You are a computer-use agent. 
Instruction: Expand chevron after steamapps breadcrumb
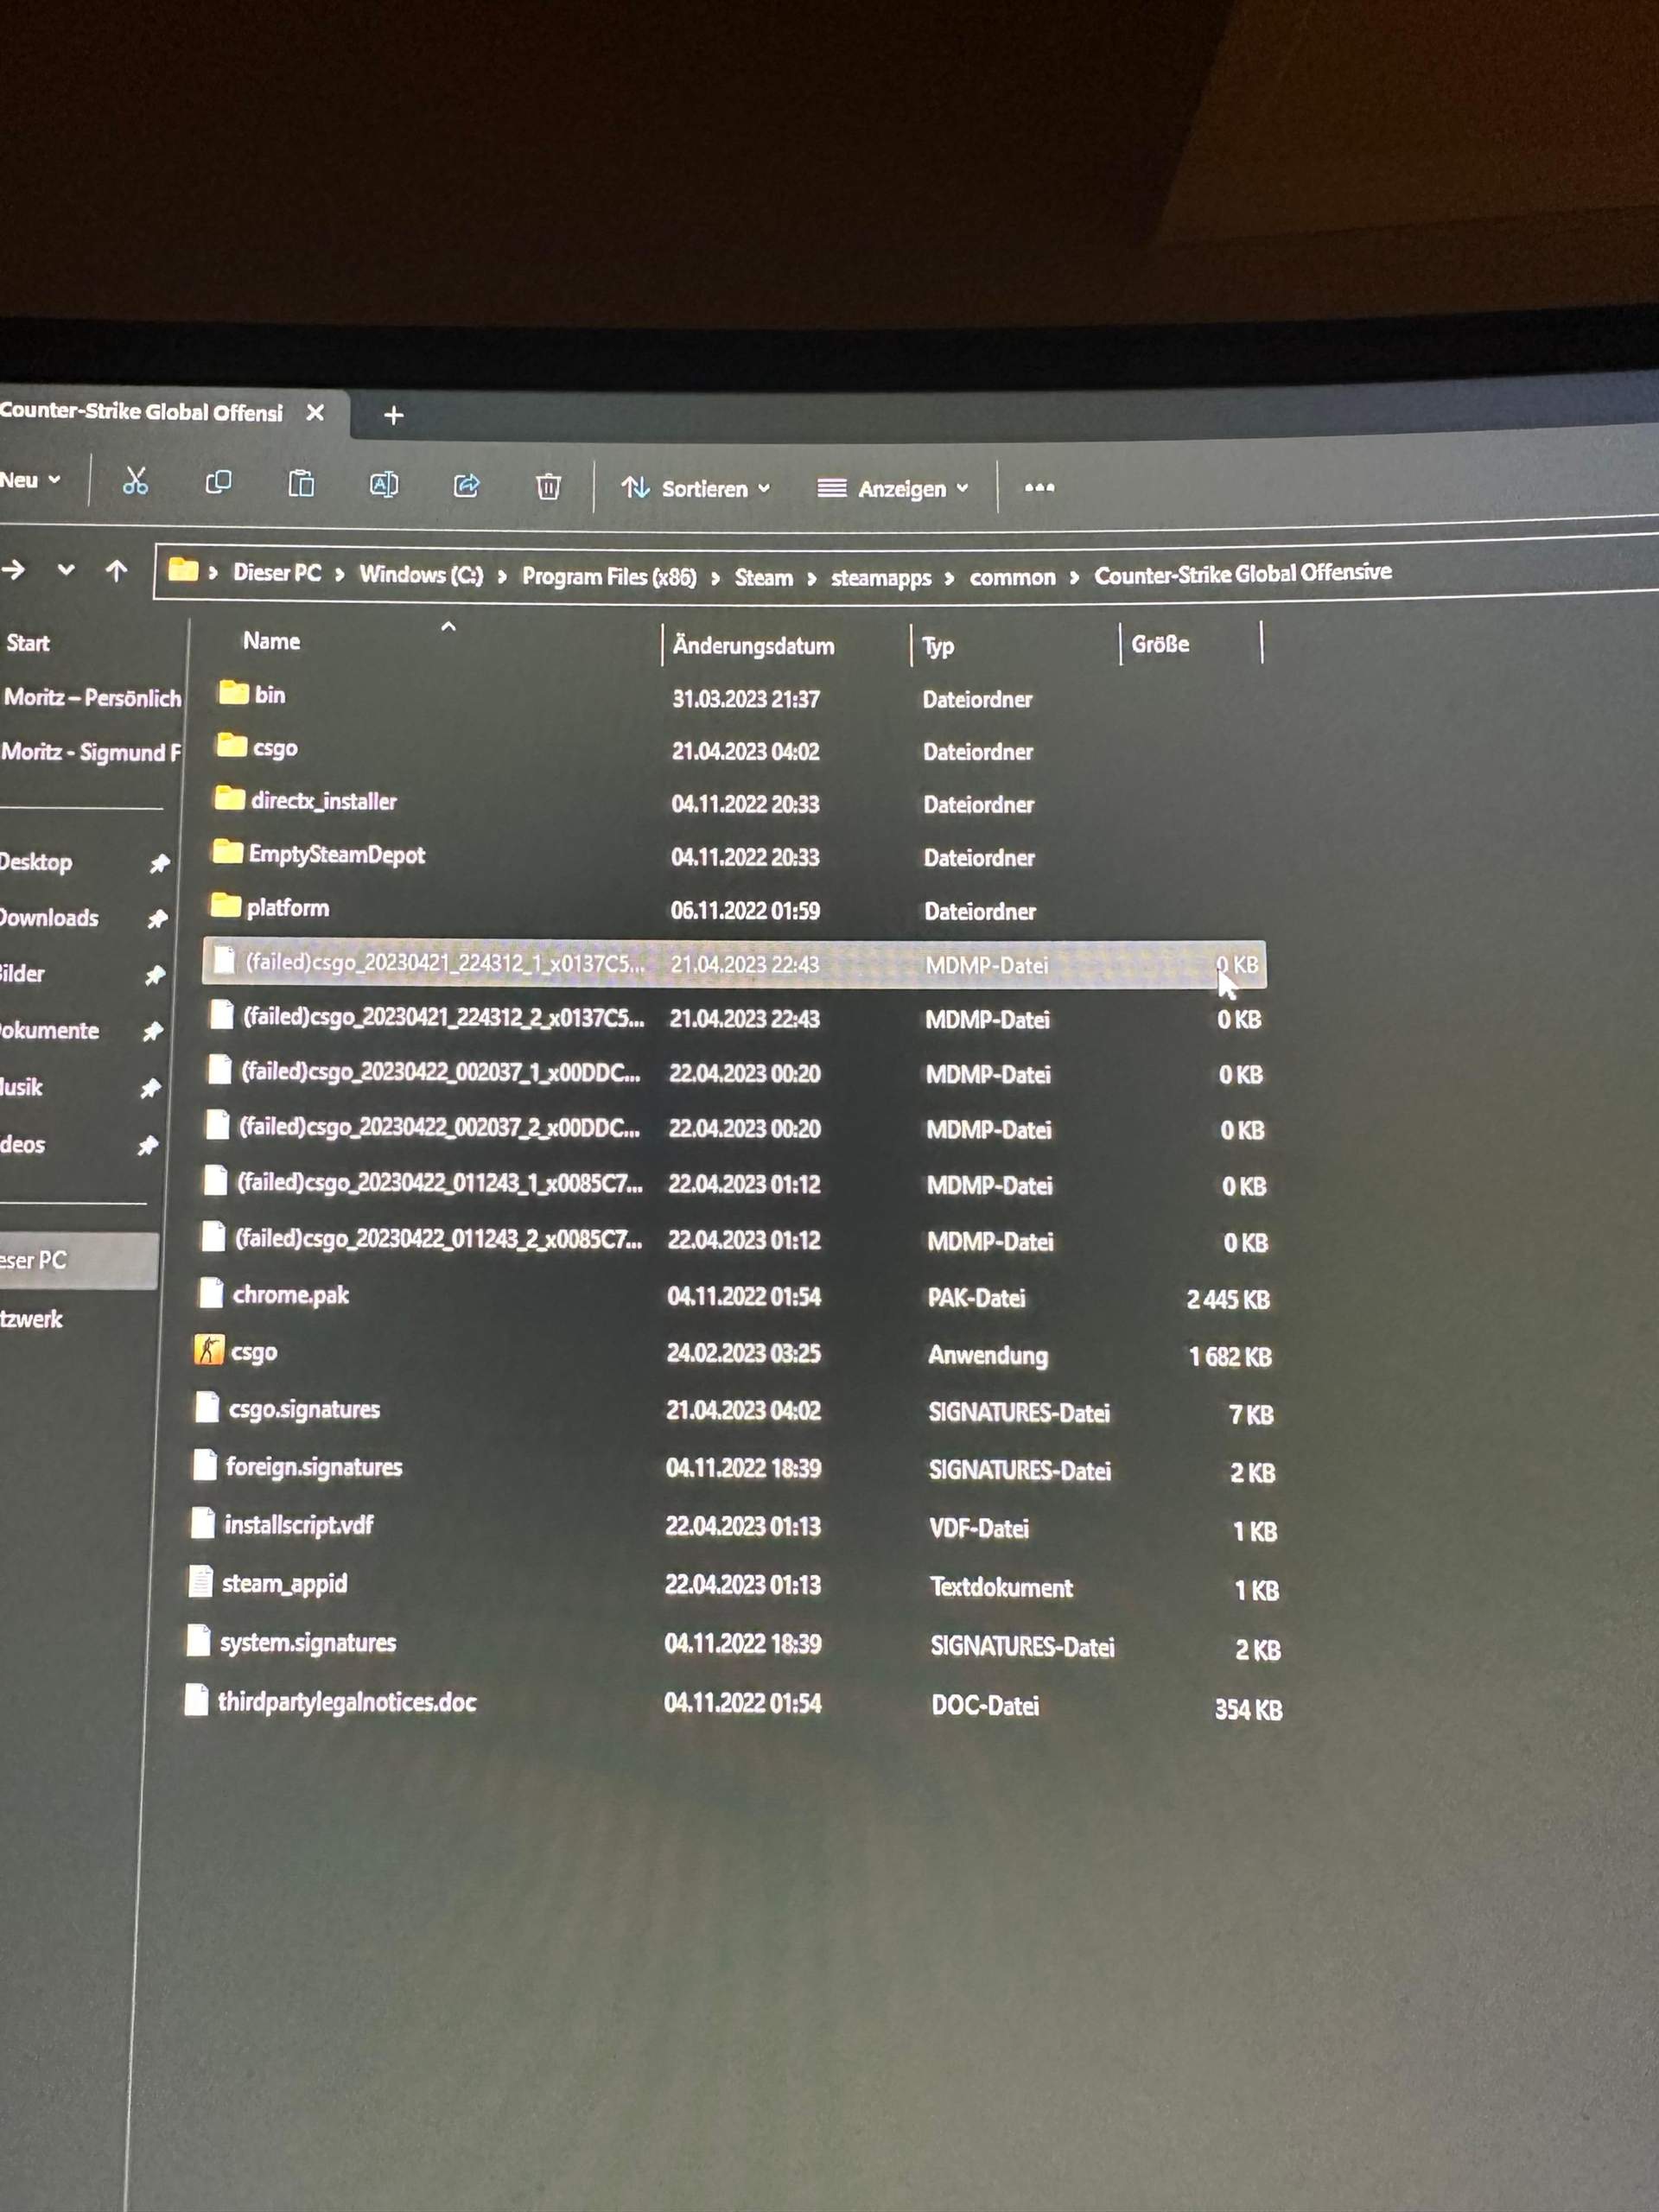point(949,578)
